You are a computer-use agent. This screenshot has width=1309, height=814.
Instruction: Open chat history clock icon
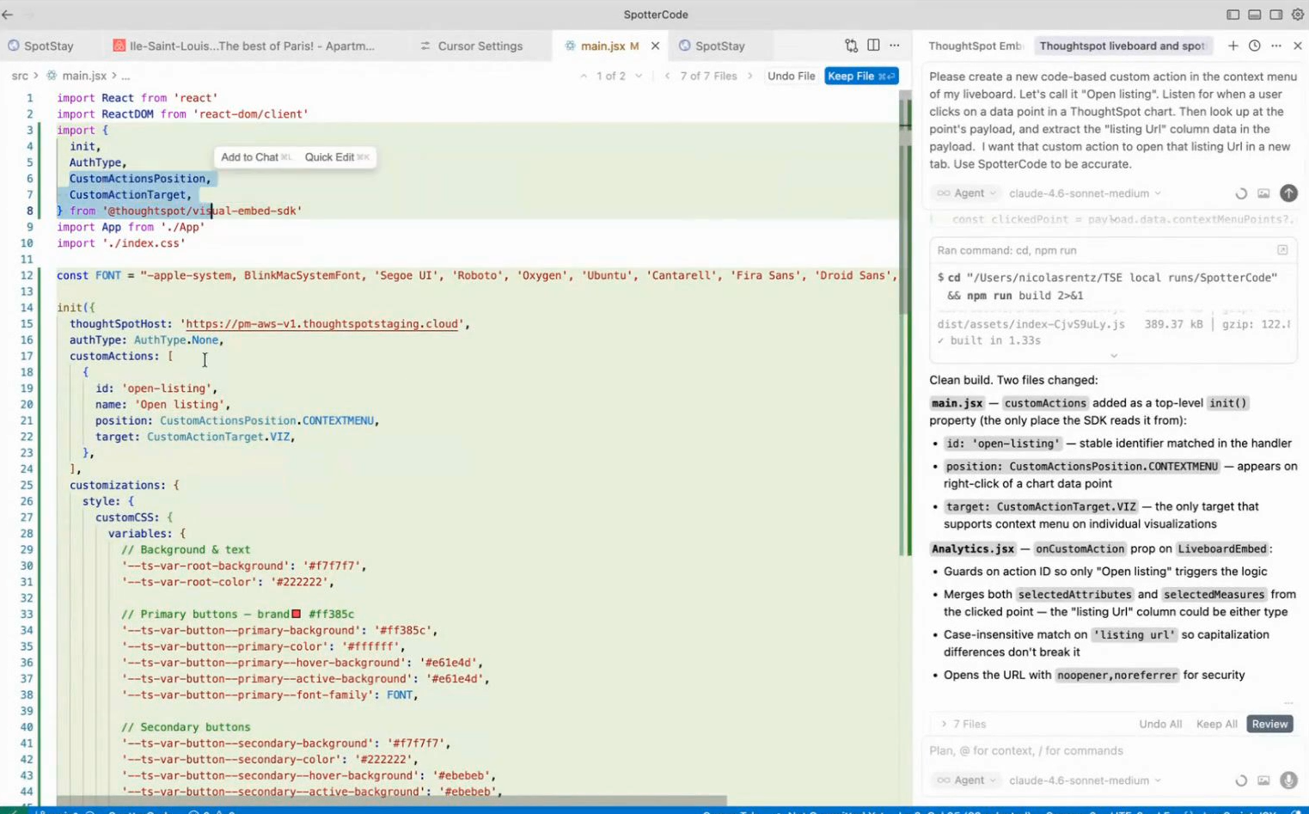1254,46
